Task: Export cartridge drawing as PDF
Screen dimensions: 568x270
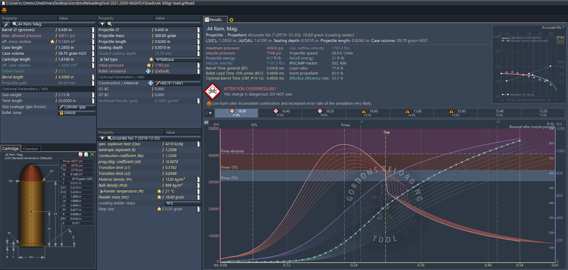Action: coord(81,154)
